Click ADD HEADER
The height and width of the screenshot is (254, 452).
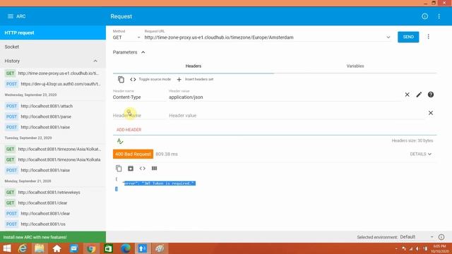click(x=129, y=130)
